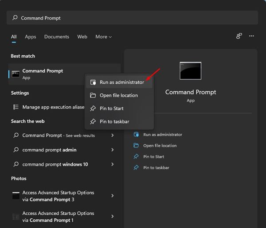Click magnifier icon beside command prompt windows 10

[16, 164]
